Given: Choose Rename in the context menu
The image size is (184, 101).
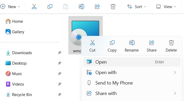Looking at the screenshot, I should tap(132, 46).
